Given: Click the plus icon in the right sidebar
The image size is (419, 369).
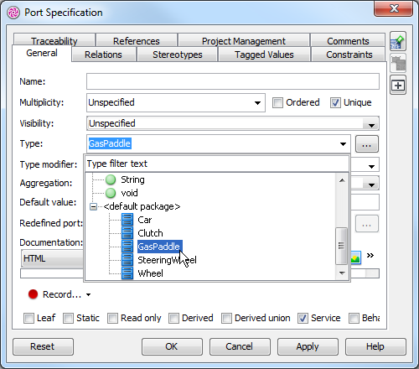Looking at the screenshot, I should coord(398,85).
